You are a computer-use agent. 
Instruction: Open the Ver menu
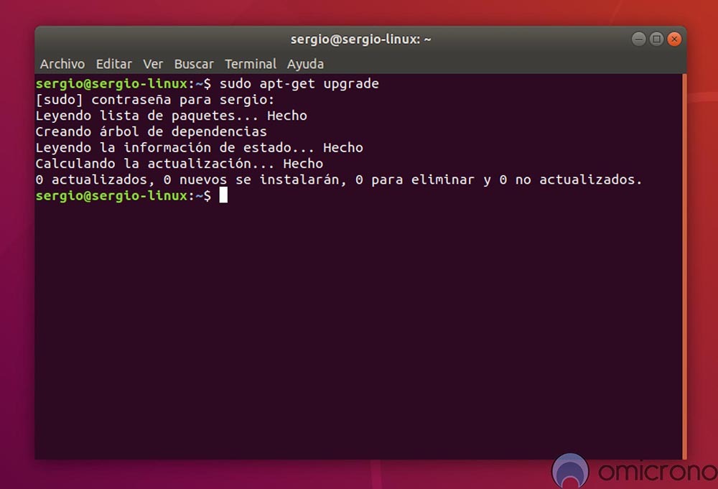[153, 64]
